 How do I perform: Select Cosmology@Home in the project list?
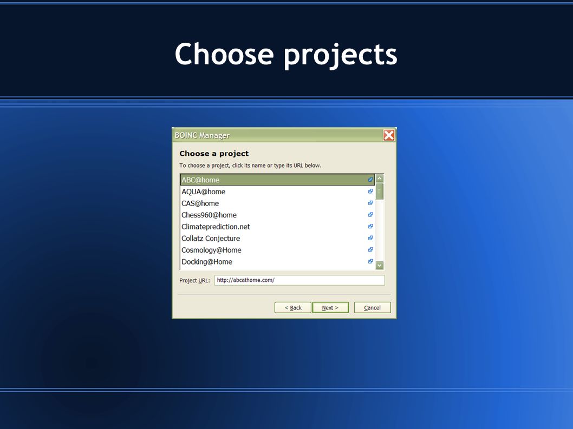[x=277, y=250]
